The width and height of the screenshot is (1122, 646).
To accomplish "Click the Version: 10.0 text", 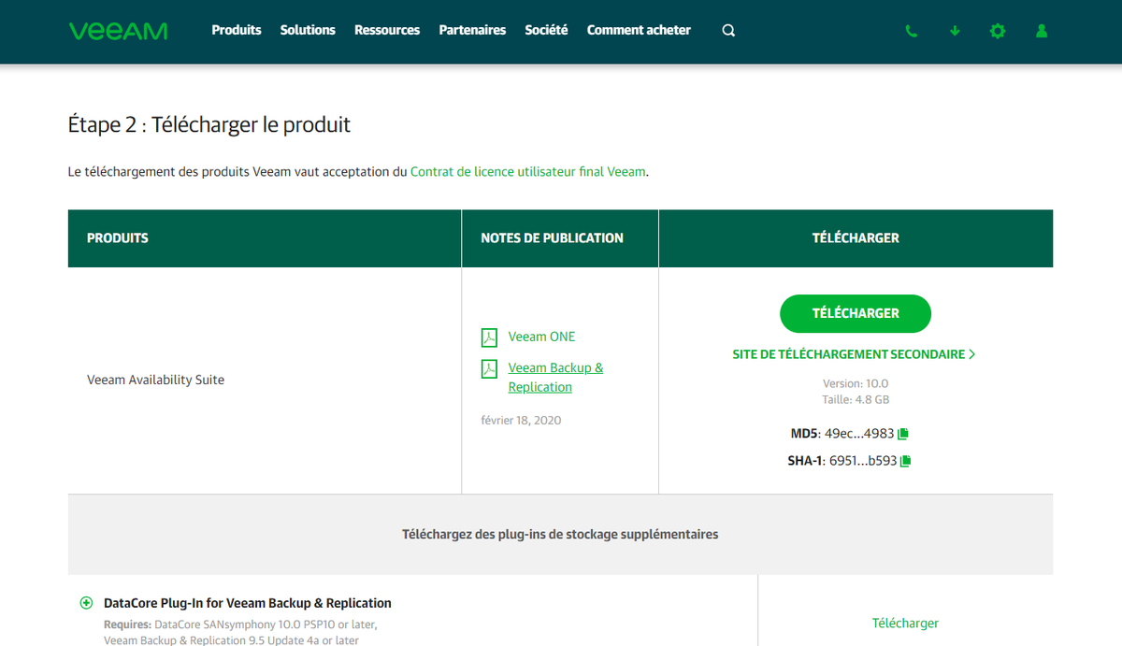I will (856, 383).
